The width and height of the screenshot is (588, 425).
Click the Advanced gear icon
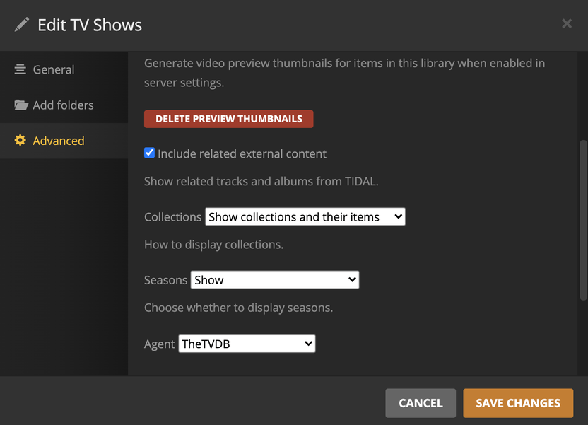click(20, 141)
